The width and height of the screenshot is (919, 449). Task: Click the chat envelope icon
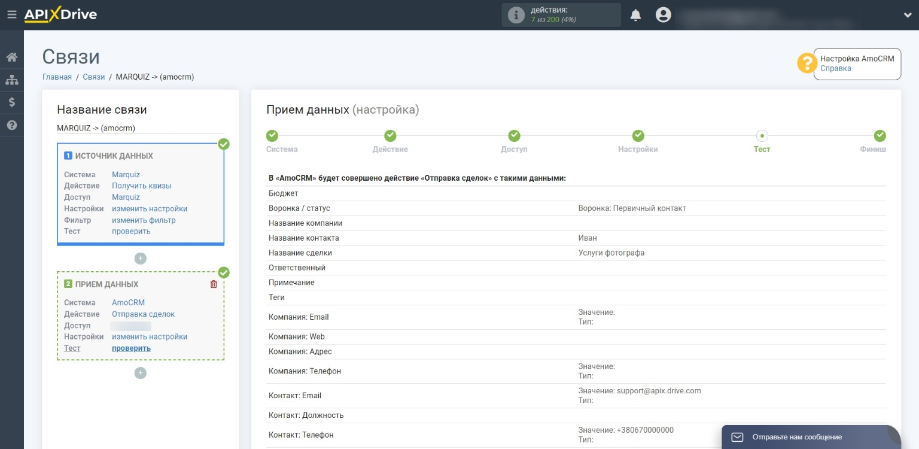click(737, 437)
